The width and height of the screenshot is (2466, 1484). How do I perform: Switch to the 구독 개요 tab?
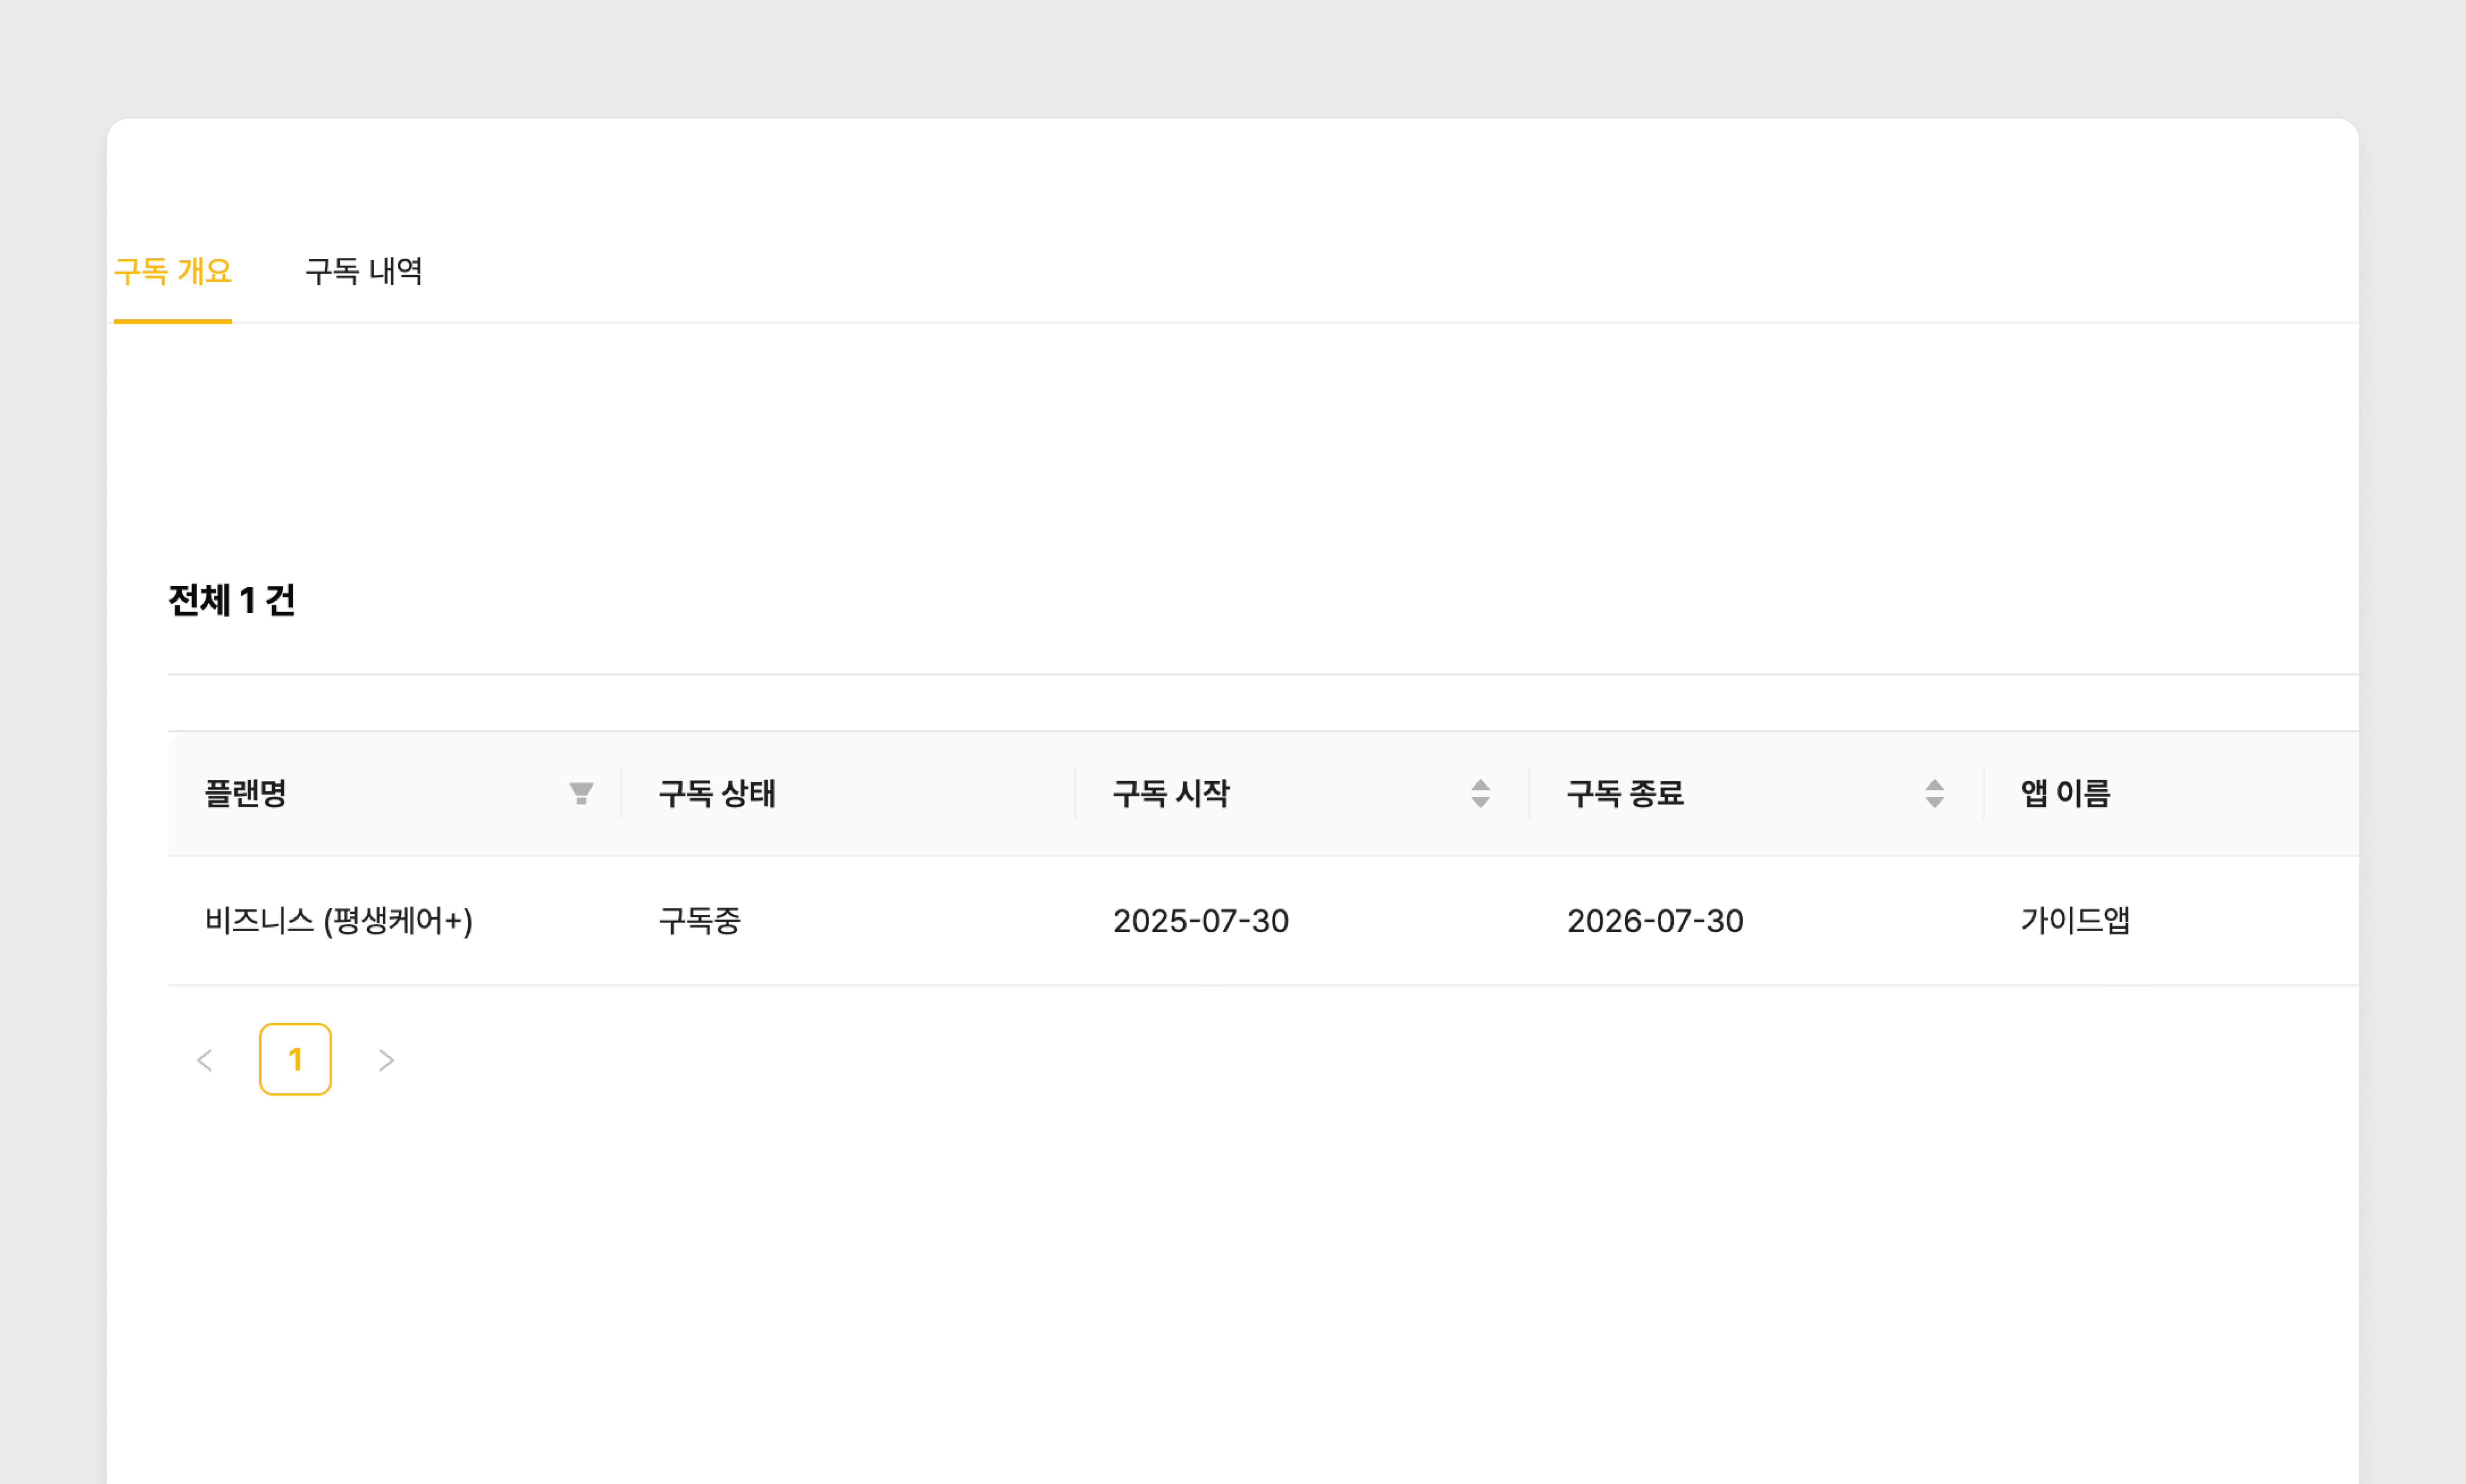[173, 271]
